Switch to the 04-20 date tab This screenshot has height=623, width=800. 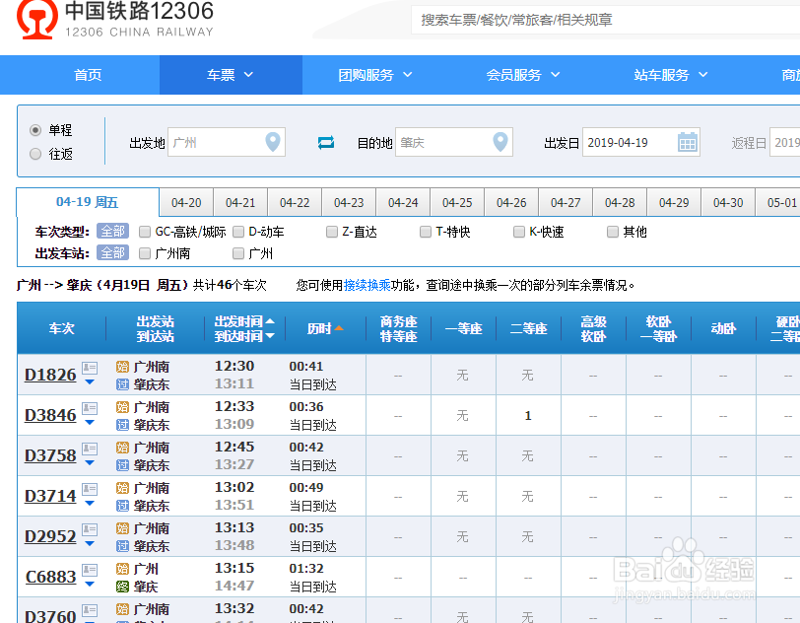[185, 201]
